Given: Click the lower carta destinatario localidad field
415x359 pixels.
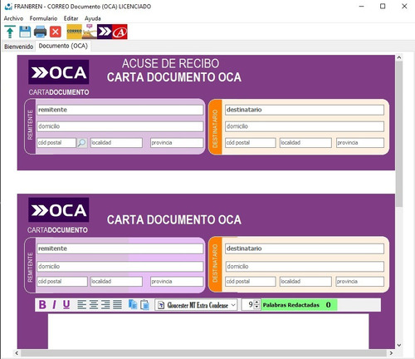Looking at the screenshot, I should (x=305, y=282).
